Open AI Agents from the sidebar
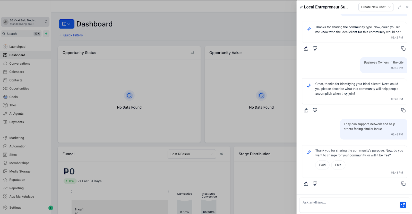This screenshot has width=412, height=214. tap(16, 114)
